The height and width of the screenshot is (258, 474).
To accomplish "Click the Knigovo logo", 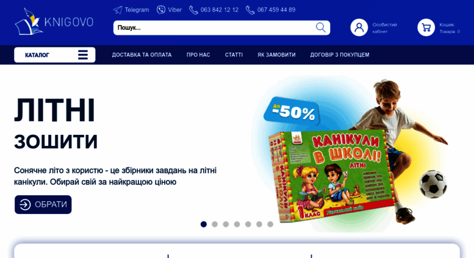I will pos(54,21).
